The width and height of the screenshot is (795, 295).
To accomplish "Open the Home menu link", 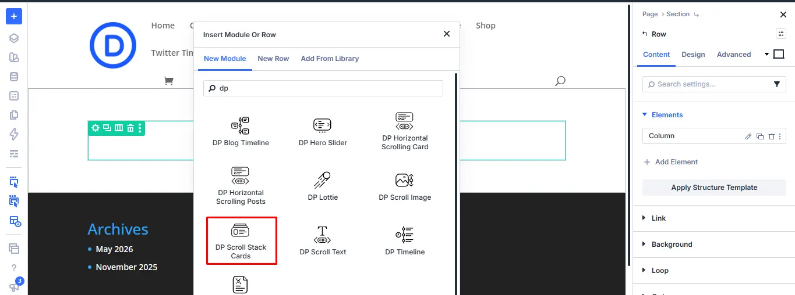I will point(162,26).
